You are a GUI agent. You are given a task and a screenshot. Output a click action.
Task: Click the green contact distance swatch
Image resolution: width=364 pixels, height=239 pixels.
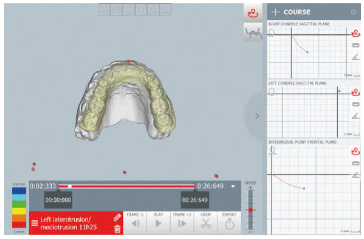(x=19, y=204)
